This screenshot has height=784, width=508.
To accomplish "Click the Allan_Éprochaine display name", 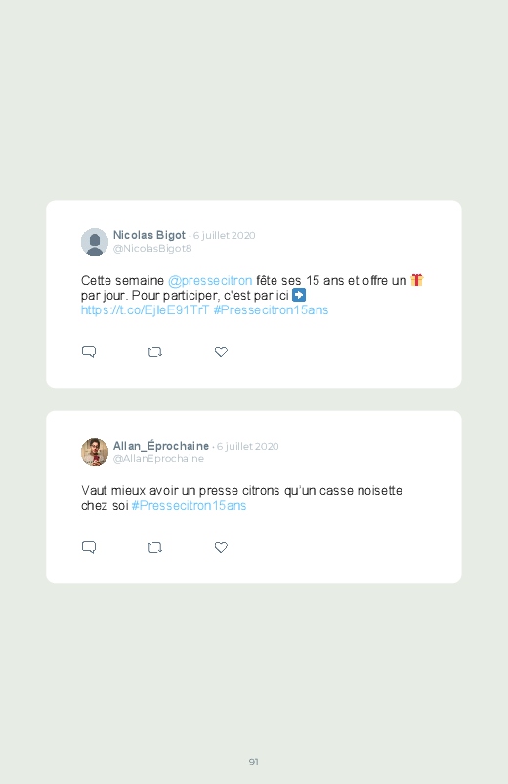I will [x=160, y=445].
